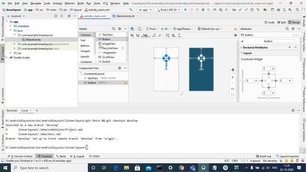Open Palette settings gear

click(120, 29)
